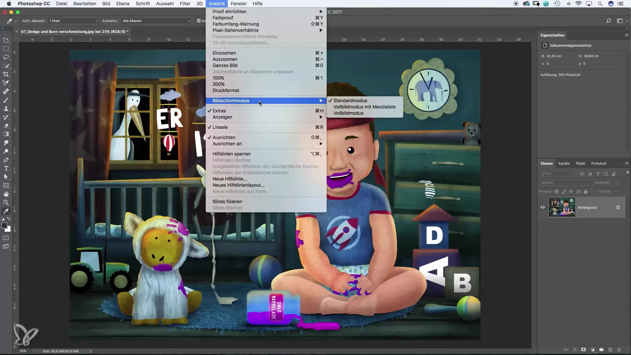Select the Rectangle shape tool
Image resolution: width=631 pixels, height=355 pixels.
tap(6, 186)
